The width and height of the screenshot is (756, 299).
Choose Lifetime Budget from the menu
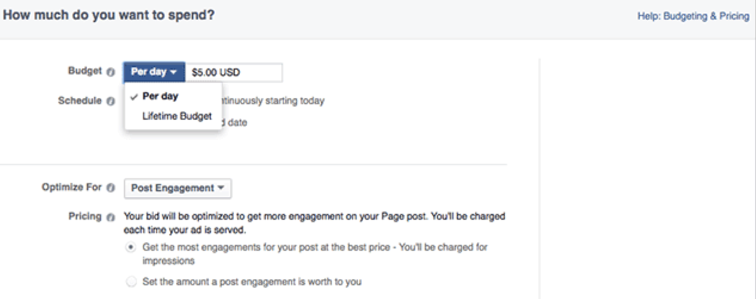[177, 116]
